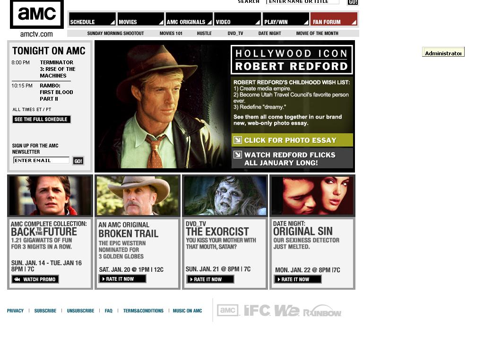Click the AMC logo at top left
The image size is (484, 363).
coord(36,14)
